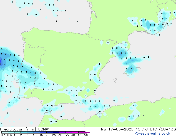Click the 0.1–0.5 mm palest legend swatch

click(5, 132)
